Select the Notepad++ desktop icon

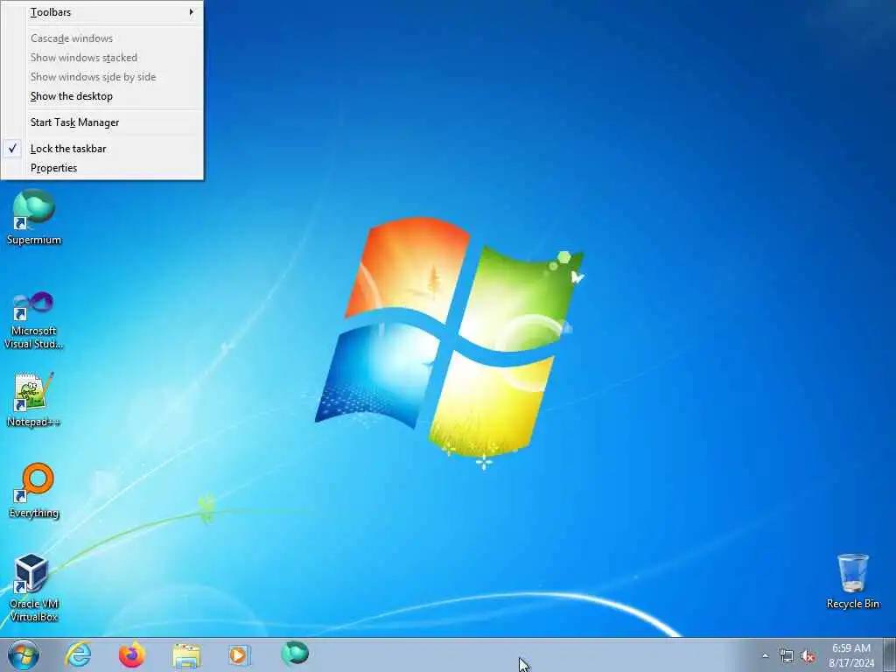pos(34,400)
